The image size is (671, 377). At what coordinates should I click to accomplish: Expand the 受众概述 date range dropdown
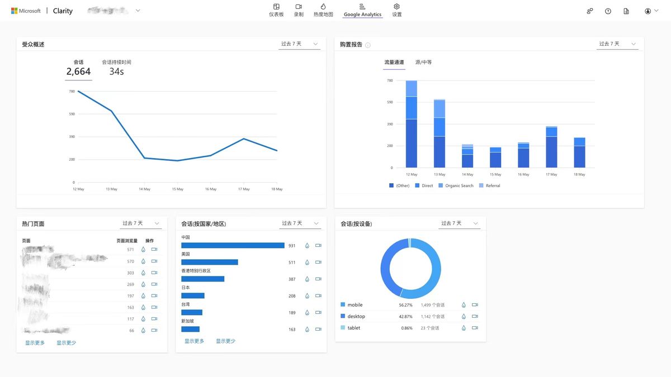click(299, 44)
